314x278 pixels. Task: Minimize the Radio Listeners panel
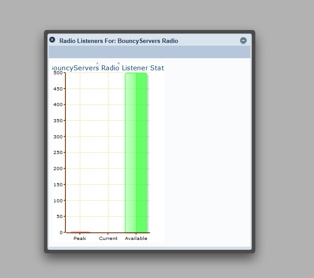[243, 41]
